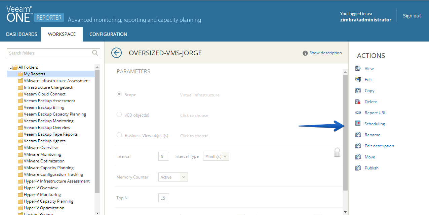Click the Delete action link
Image resolution: width=429 pixels, height=215 pixels.
(371, 102)
